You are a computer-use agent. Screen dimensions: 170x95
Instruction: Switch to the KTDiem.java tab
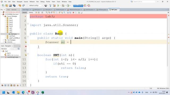click(x=102, y=10)
